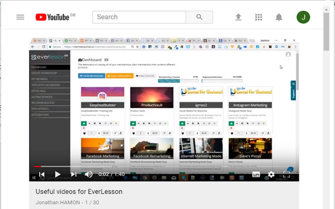Click the YouTube logo
Screen dimensions: 335x209
tap(52, 17)
